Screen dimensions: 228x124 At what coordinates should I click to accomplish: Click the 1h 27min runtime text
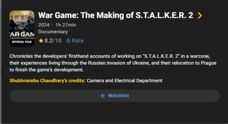66,25
